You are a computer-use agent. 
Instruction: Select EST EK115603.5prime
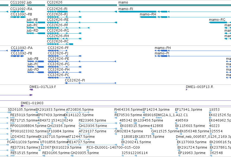pos(190,126)
